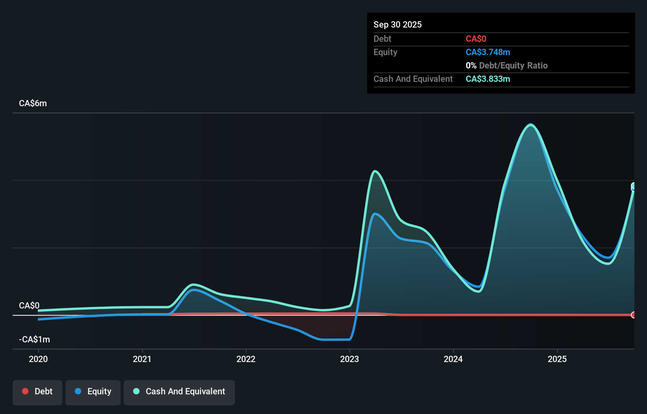This screenshot has width=647, height=414.
Task: Click the cash line peak in late 2024
Action: coord(531,124)
